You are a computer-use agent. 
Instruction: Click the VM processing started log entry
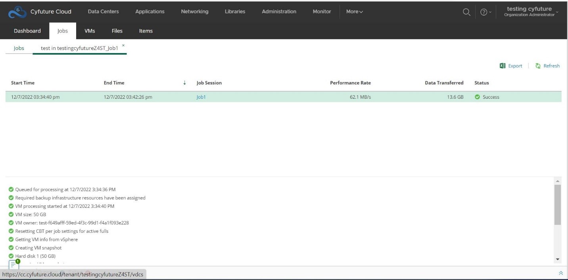(x=65, y=206)
